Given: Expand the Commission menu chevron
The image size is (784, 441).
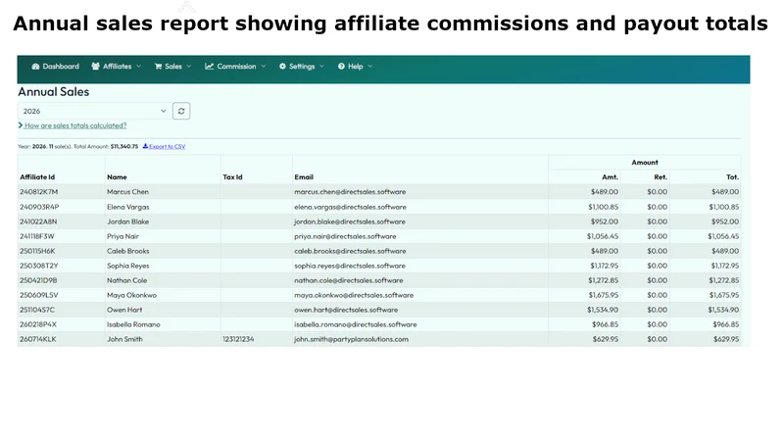Looking at the screenshot, I should [x=264, y=67].
